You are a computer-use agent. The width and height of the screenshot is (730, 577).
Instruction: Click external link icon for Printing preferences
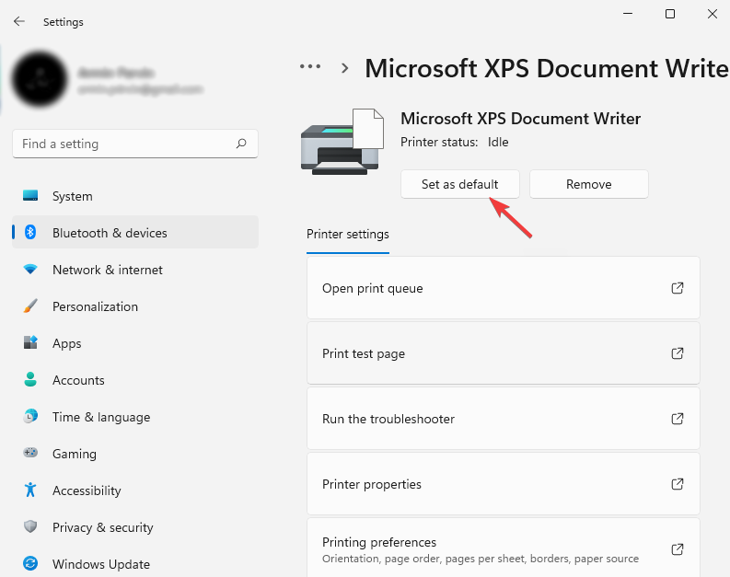[x=678, y=549]
